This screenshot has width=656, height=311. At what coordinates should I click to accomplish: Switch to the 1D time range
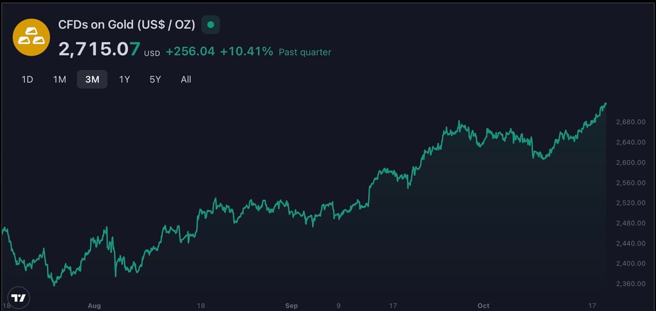pyautogui.click(x=28, y=79)
